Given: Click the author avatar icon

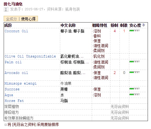Looking at the screenshot, I should [x=6, y=9].
